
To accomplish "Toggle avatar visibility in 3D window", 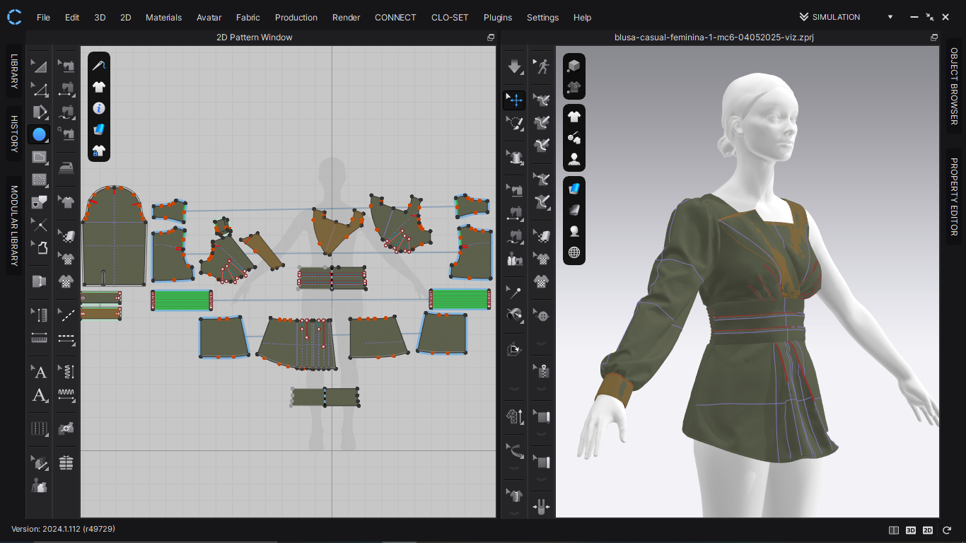I will pyautogui.click(x=574, y=159).
